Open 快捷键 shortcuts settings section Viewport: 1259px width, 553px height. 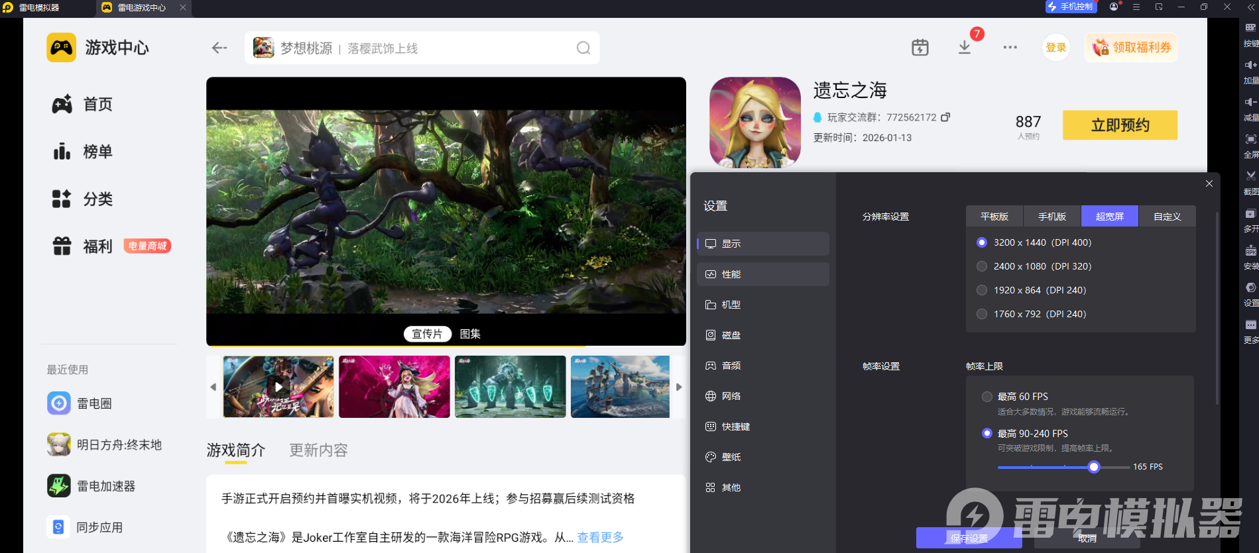point(763,427)
